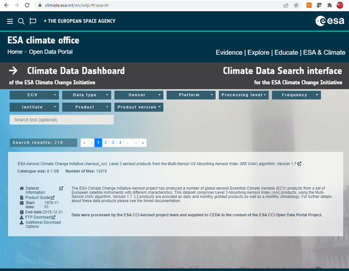Click the flag icon in the ESA header

(x=33, y=21)
